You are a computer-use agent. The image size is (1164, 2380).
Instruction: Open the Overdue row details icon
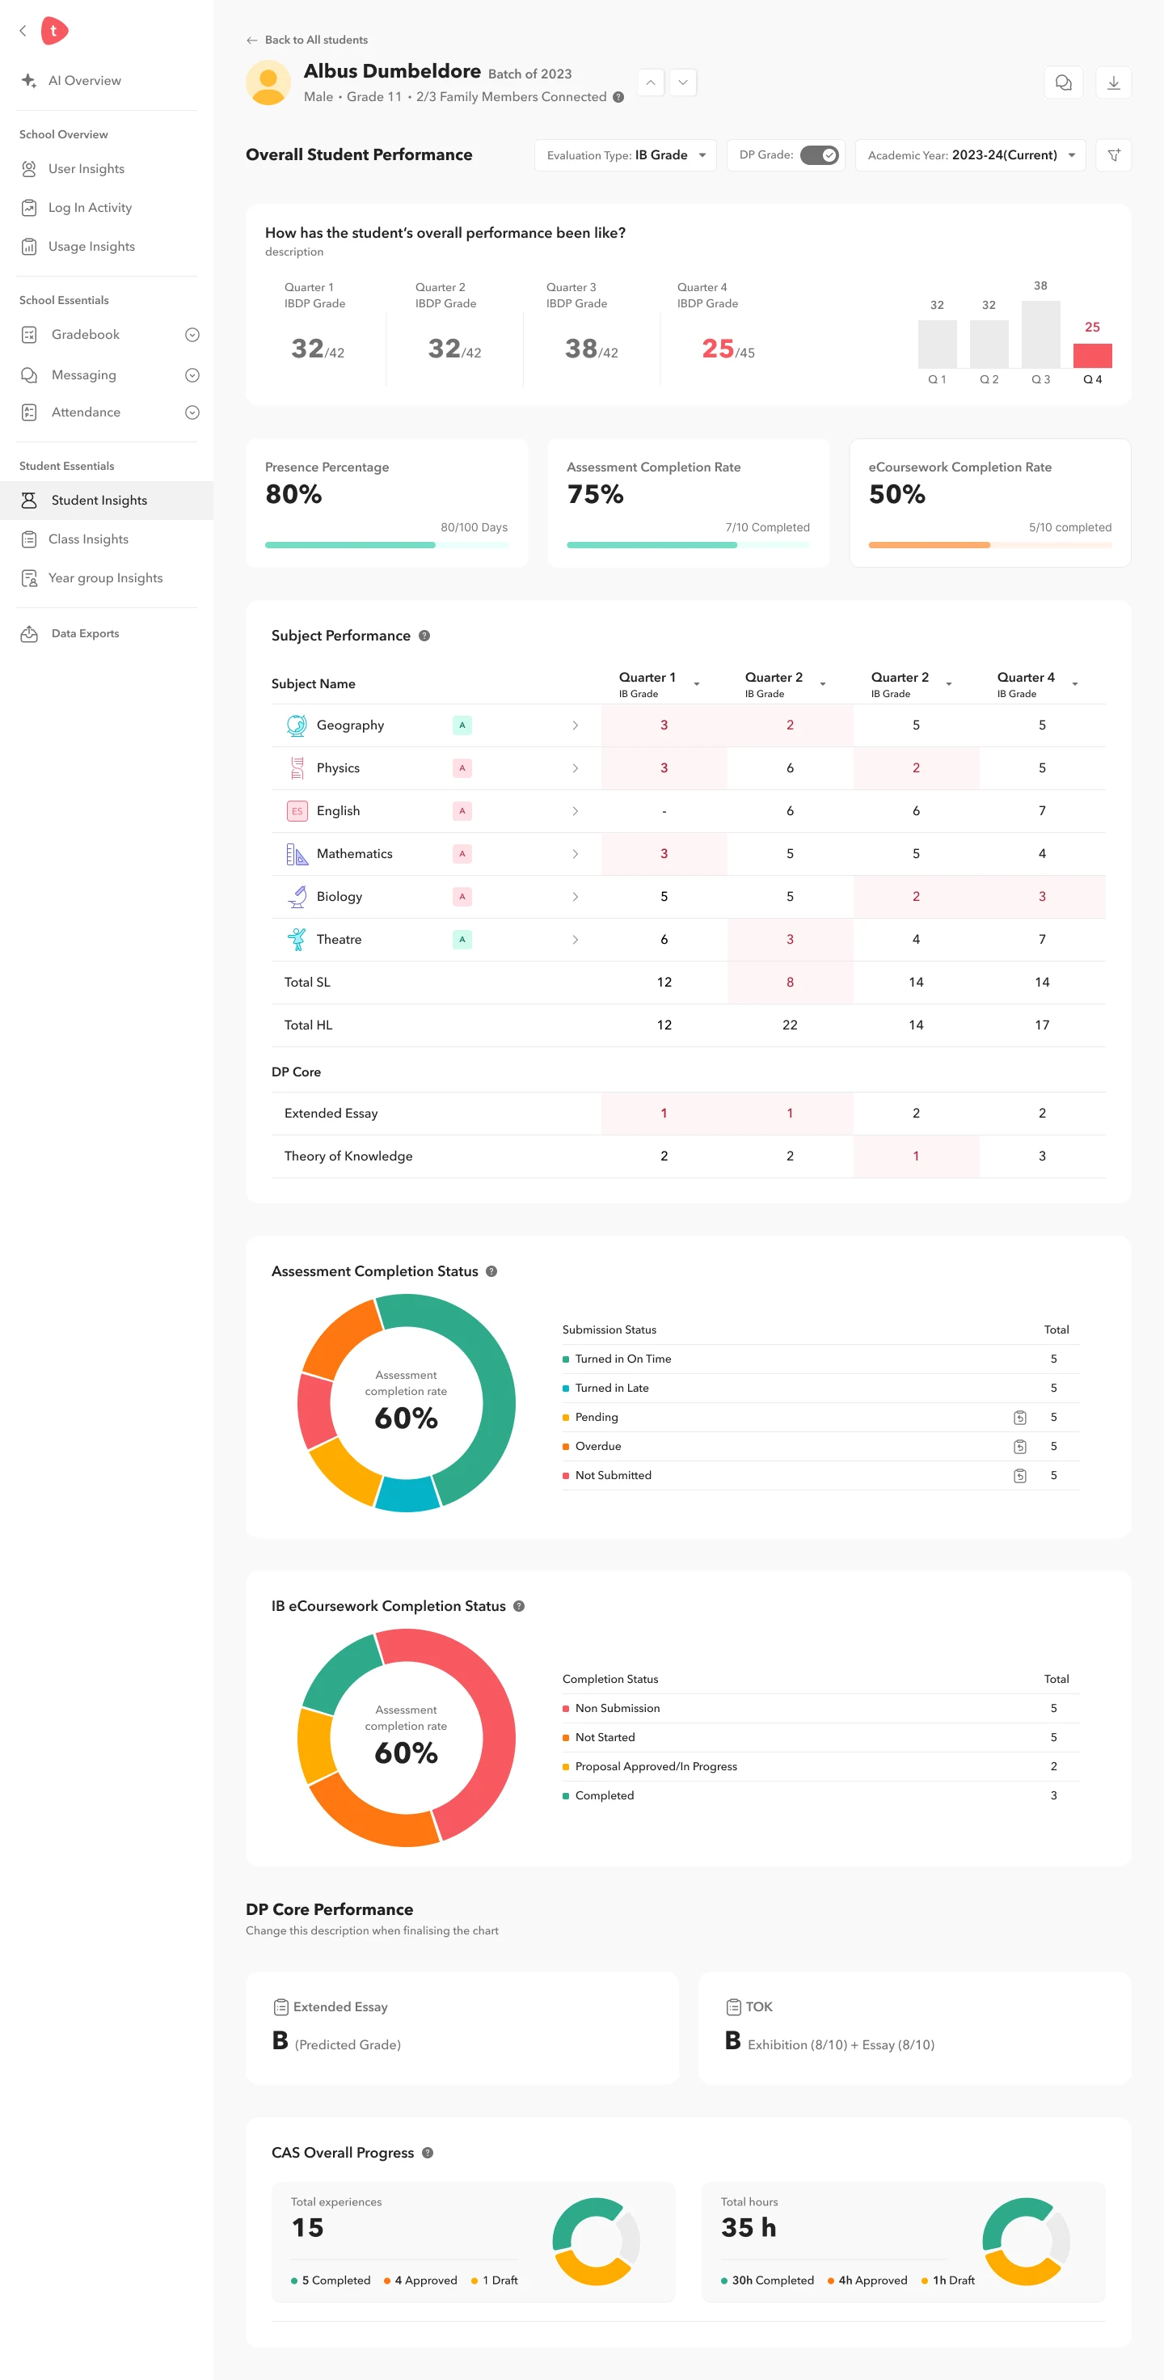(1020, 1447)
